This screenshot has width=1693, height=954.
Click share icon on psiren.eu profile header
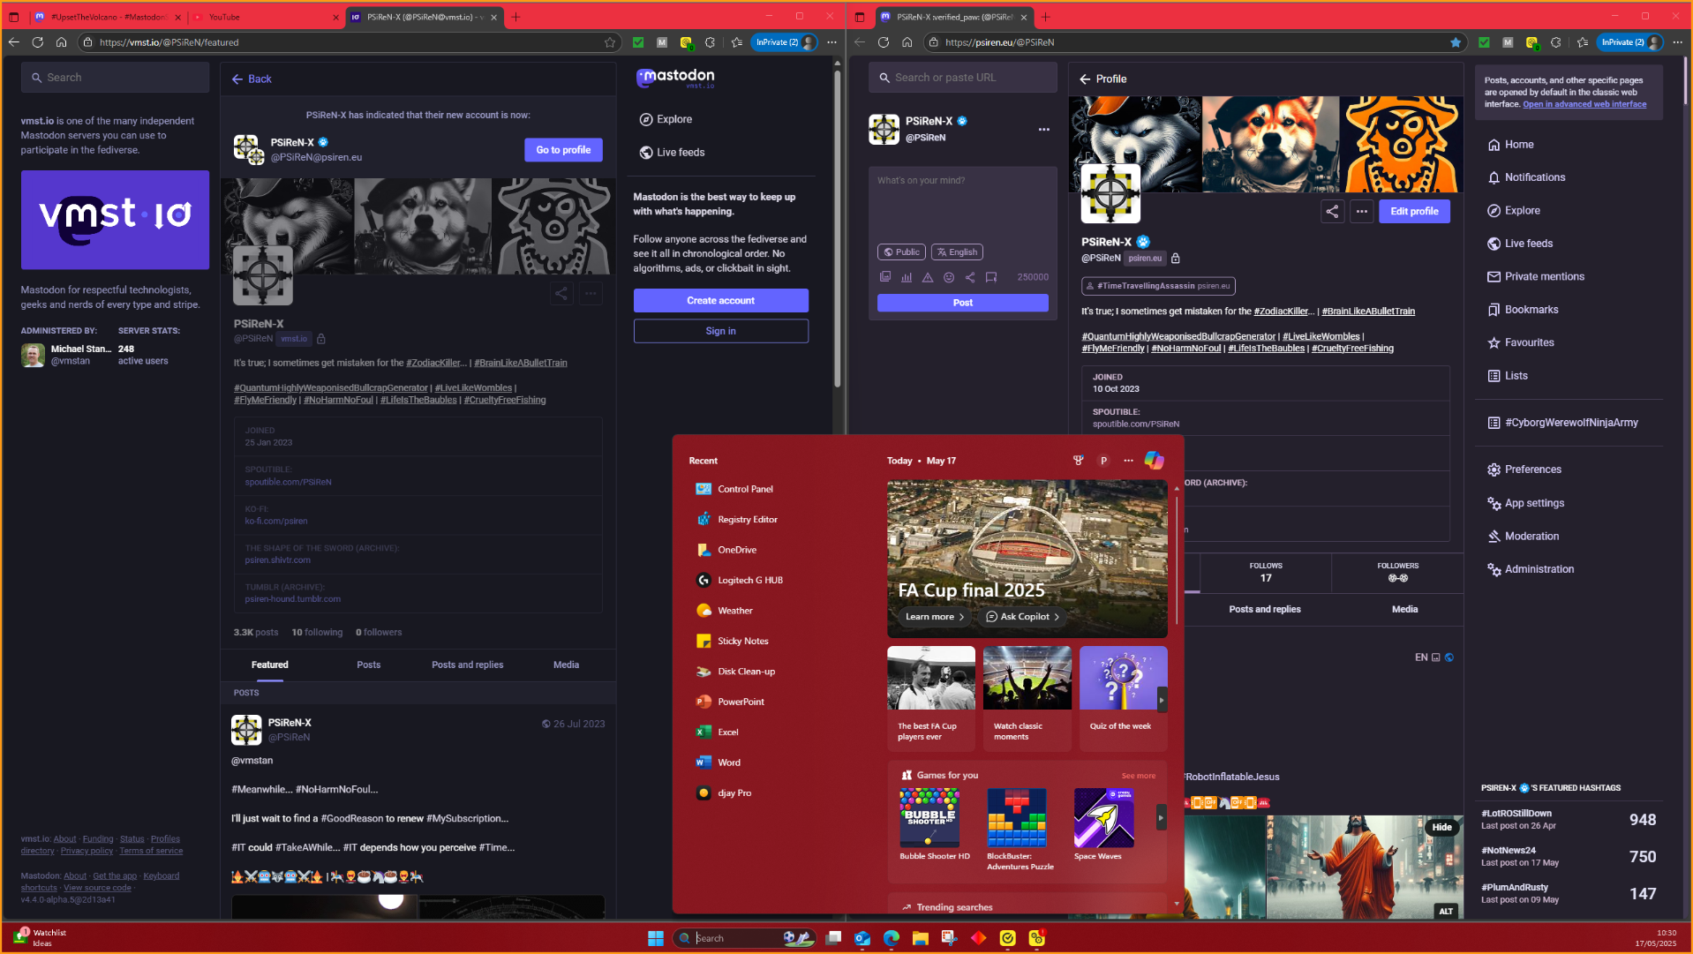(x=1332, y=211)
